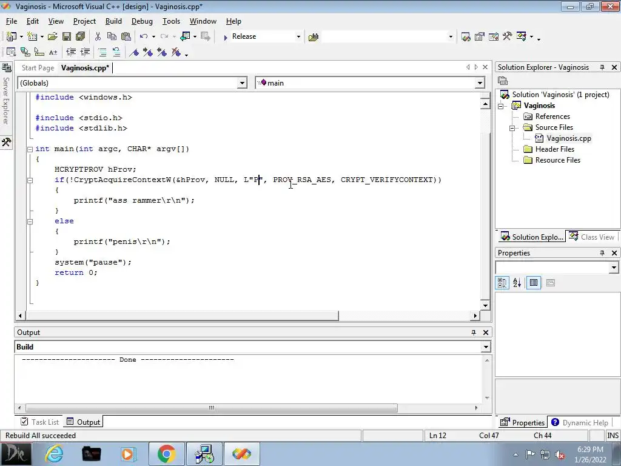Collapse the main function code outline

click(x=30, y=149)
